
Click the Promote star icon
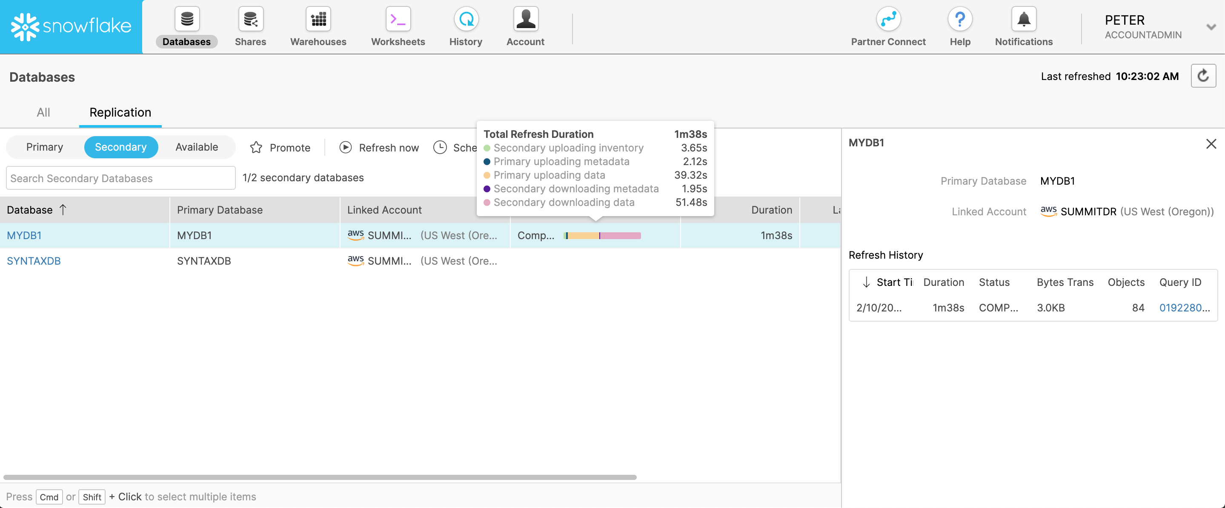coord(256,147)
